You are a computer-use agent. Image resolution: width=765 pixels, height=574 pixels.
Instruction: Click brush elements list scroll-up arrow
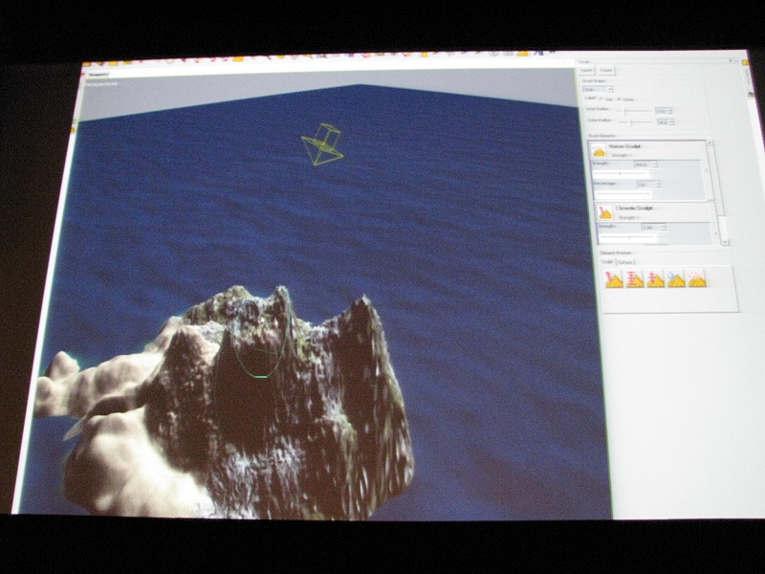(710, 143)
